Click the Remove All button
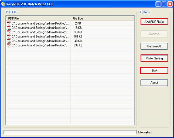This screenshot has height=138, width=174. pyautogui.click(x=154, y=46)
